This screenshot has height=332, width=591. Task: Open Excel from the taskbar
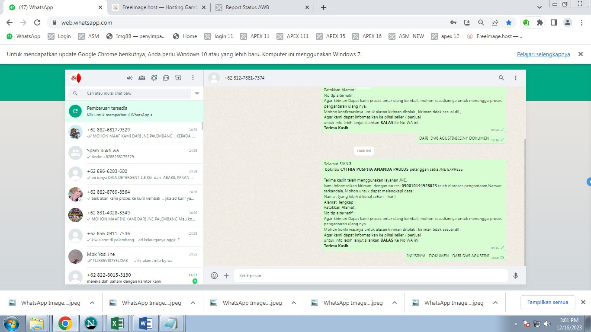tap(118, 323)
